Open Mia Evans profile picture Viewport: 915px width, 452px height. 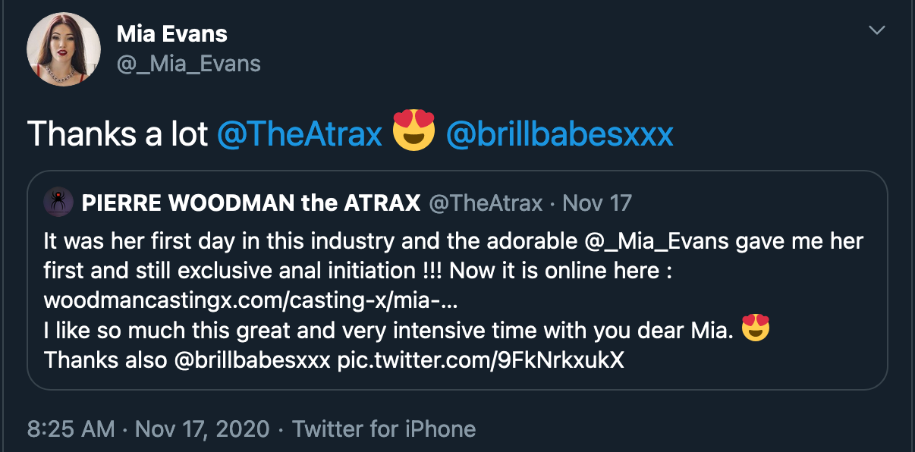click(64, 49)
